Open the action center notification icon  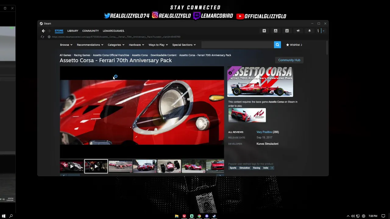tap(384, 216)
